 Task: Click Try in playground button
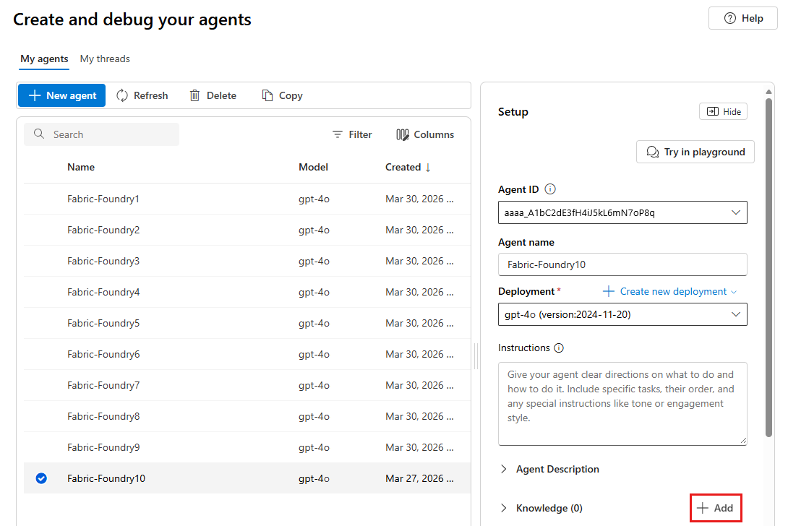click(695, 152)
